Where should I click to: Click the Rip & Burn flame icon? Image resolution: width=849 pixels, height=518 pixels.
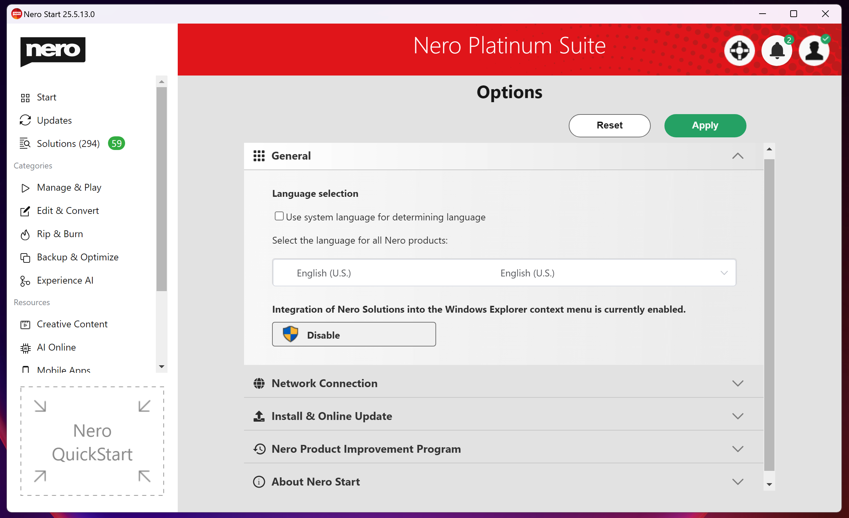click(x=25, y=234)
